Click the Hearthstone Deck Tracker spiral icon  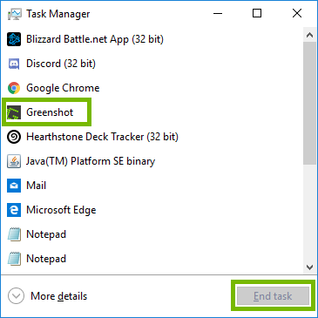14,137
